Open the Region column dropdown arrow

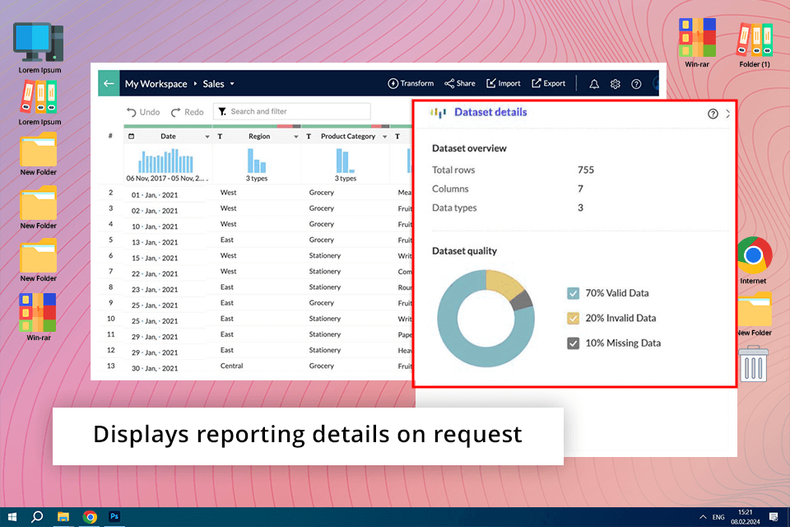[295, 137]
